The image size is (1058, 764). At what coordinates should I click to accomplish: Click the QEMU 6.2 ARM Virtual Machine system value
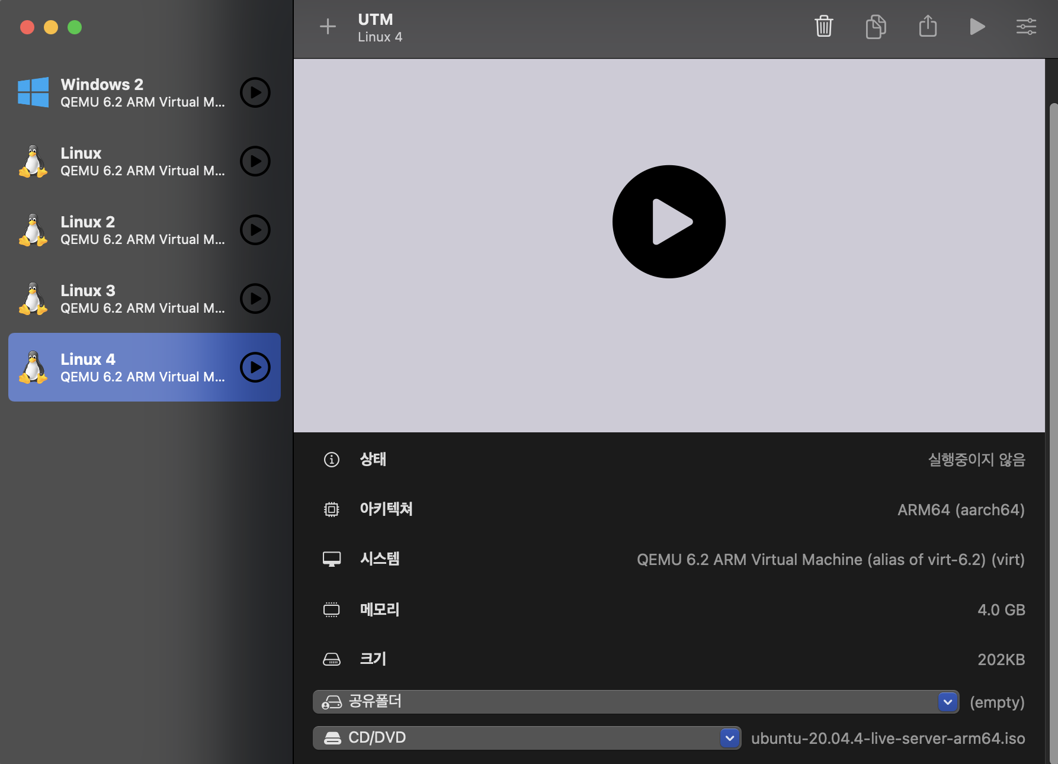pyautogui.click(x=831, y=560)
